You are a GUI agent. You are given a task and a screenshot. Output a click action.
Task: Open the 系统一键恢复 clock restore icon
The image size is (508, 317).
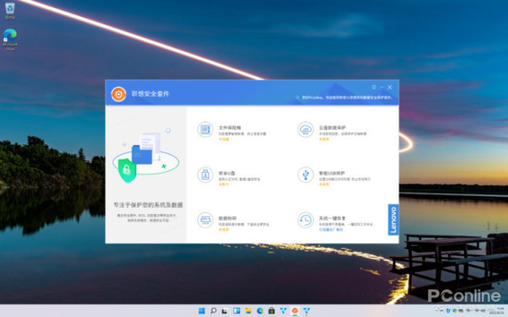tap(305, 220)
